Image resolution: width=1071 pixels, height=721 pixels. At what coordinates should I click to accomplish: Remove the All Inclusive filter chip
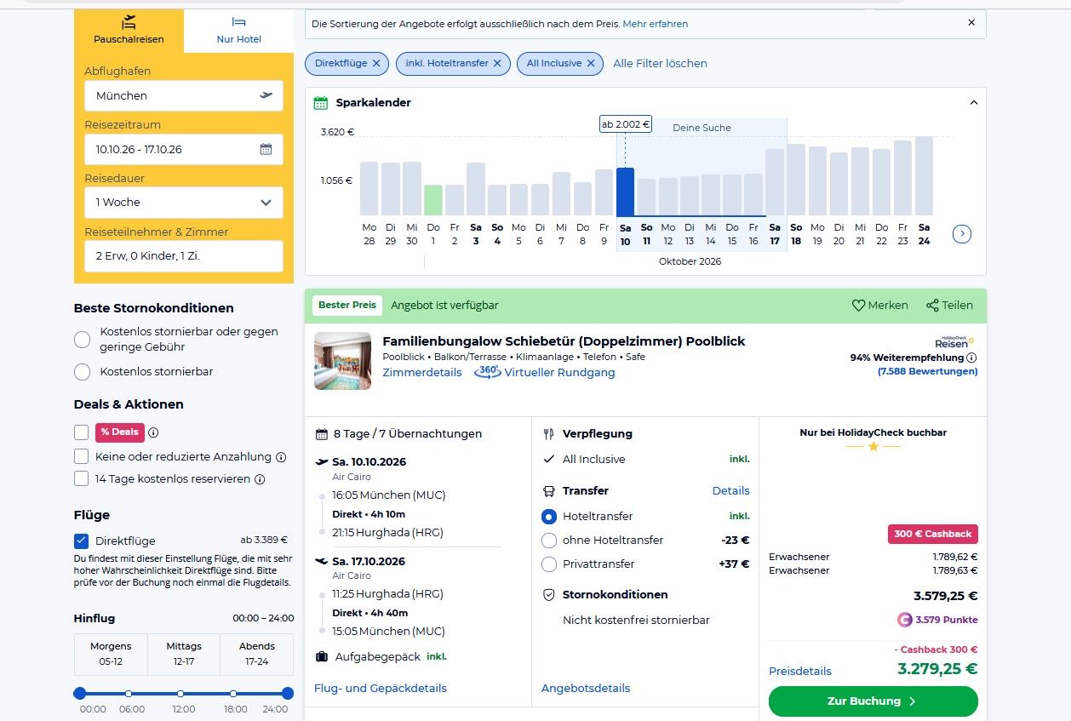pyautogui.click(x=591, y=64)
